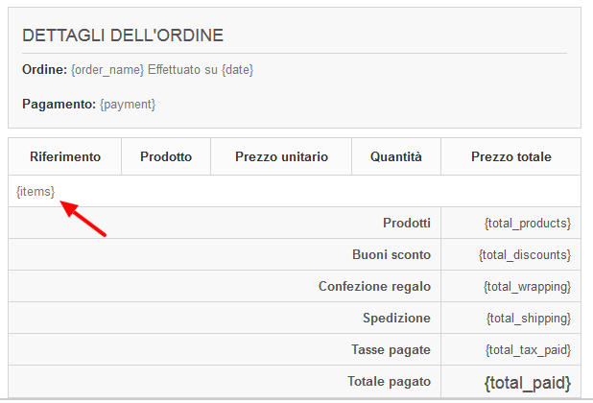Select the {order_name} placeholder

pos(107,69)
